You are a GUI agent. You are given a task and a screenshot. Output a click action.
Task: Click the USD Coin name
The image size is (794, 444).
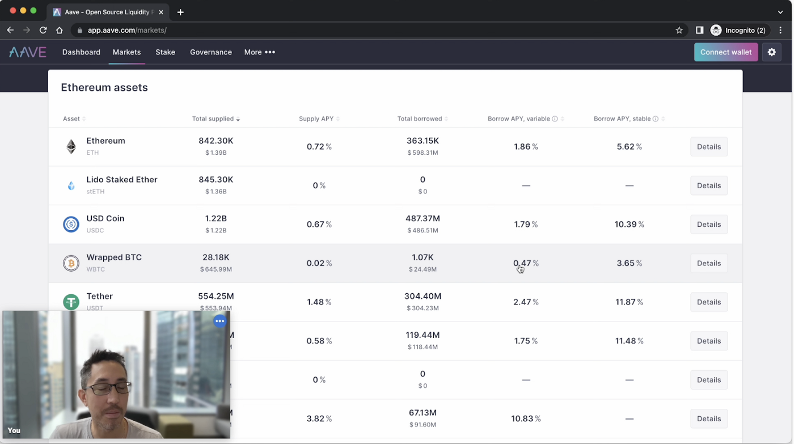point(105,218)
